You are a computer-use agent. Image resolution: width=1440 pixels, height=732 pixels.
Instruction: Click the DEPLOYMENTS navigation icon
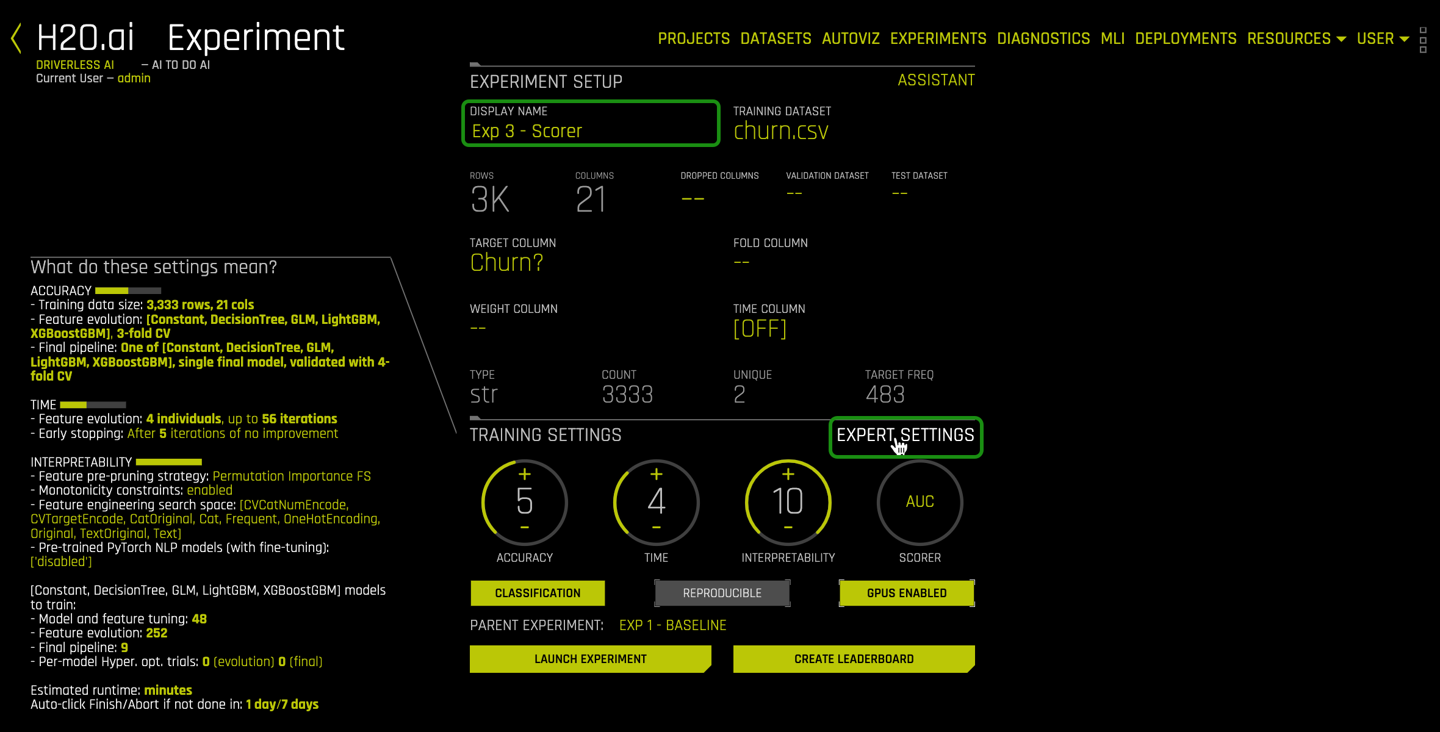point(1185,38)
